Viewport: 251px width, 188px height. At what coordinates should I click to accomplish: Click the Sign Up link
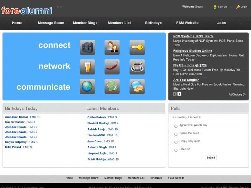click(222, 7)
